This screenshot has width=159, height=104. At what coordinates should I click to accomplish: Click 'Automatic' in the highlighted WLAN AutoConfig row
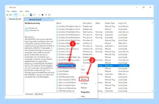pyautogui.click(x=109, y=66)
